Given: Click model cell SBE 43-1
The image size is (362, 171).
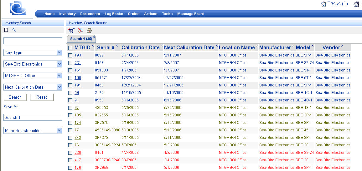Looking at the screenshot, I should [x=303, y=107].
